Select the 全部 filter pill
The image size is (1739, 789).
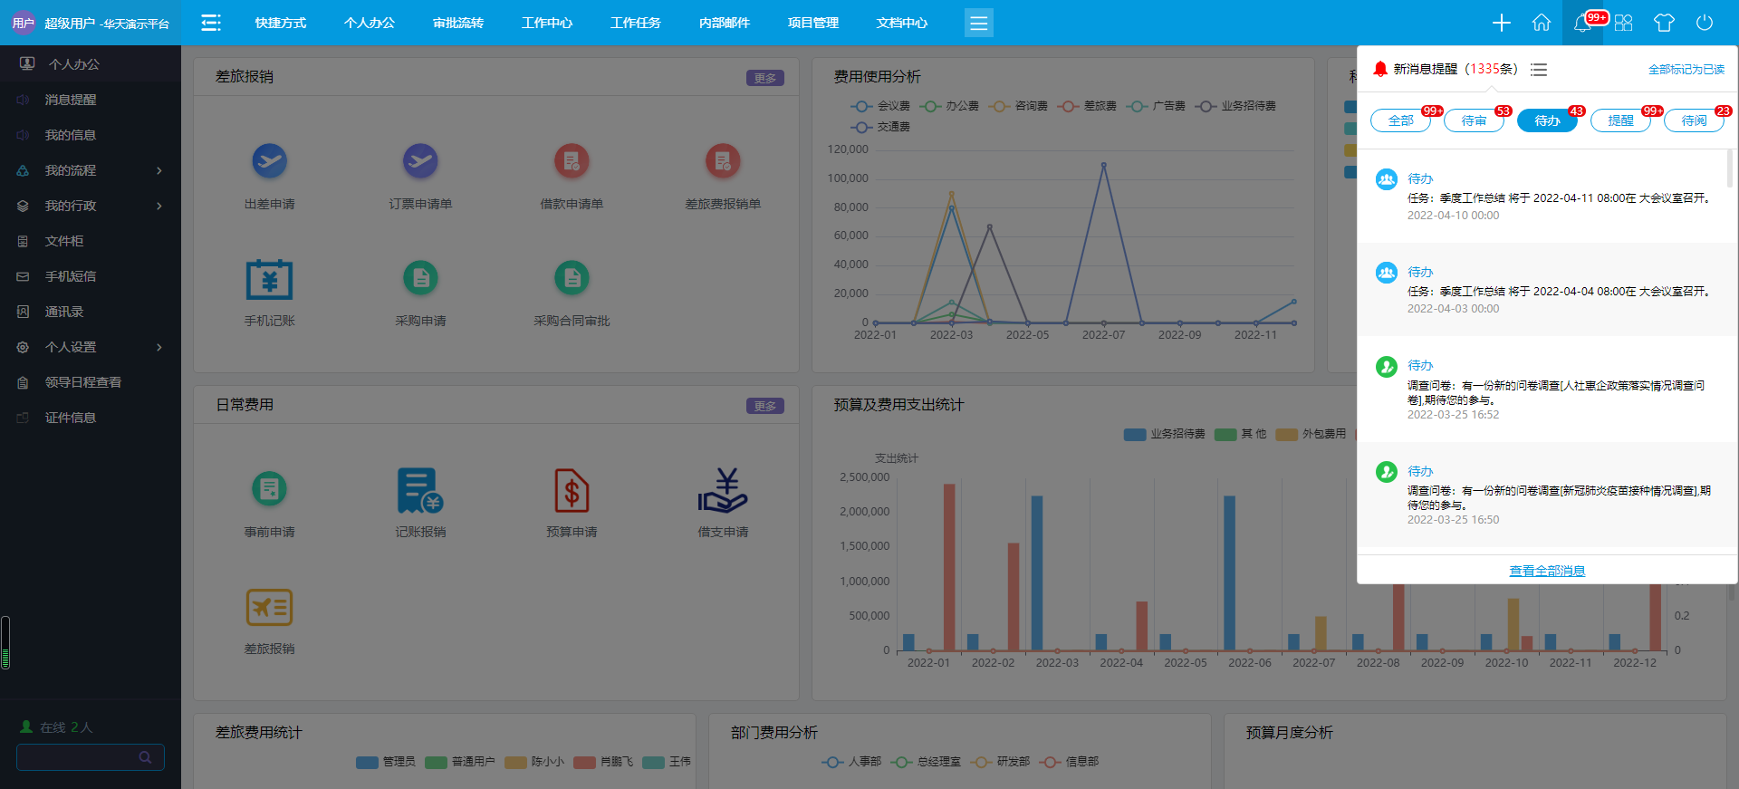point(1400,120)
